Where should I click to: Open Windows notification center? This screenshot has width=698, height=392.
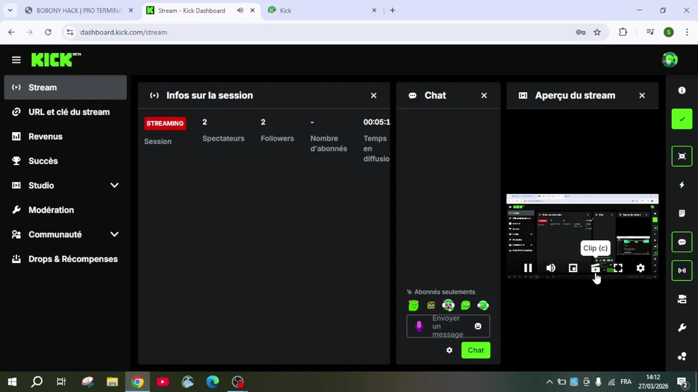[682, 382]
